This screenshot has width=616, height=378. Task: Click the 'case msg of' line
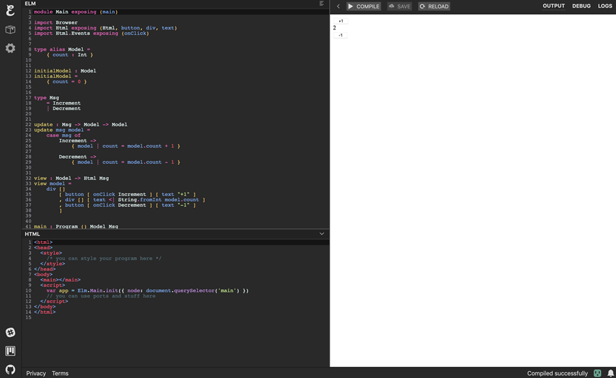click(63, 135)
